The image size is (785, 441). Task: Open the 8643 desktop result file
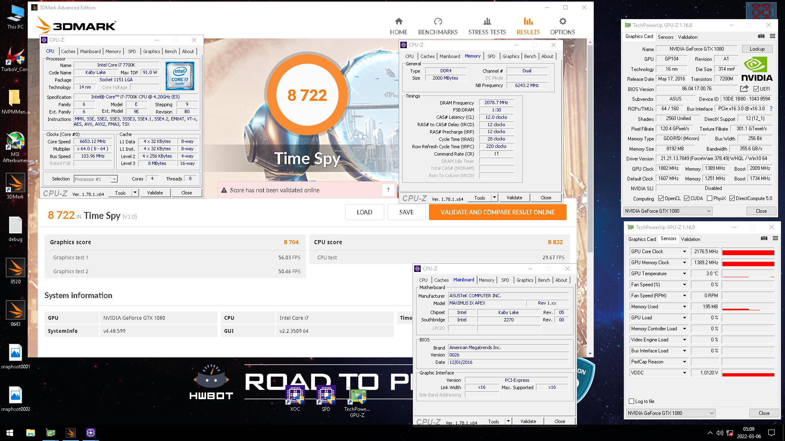[x=15, y=314]
